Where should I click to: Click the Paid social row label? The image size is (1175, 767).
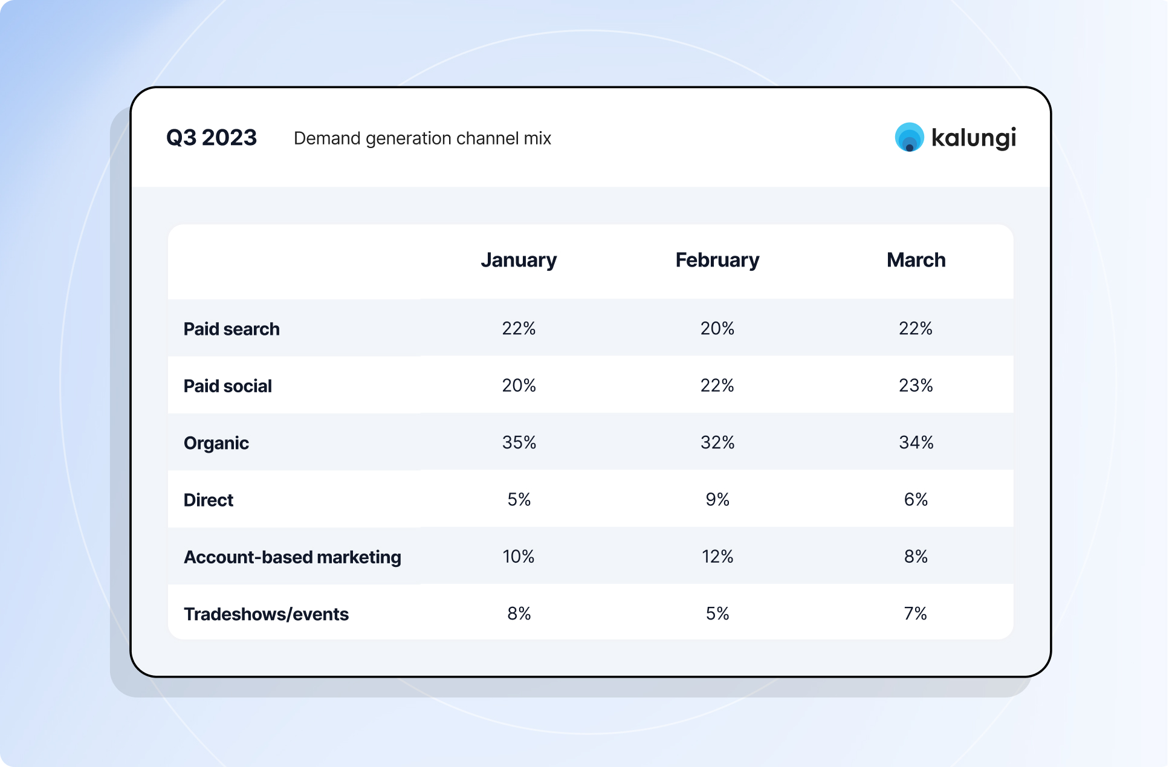(x=227, y=386)
